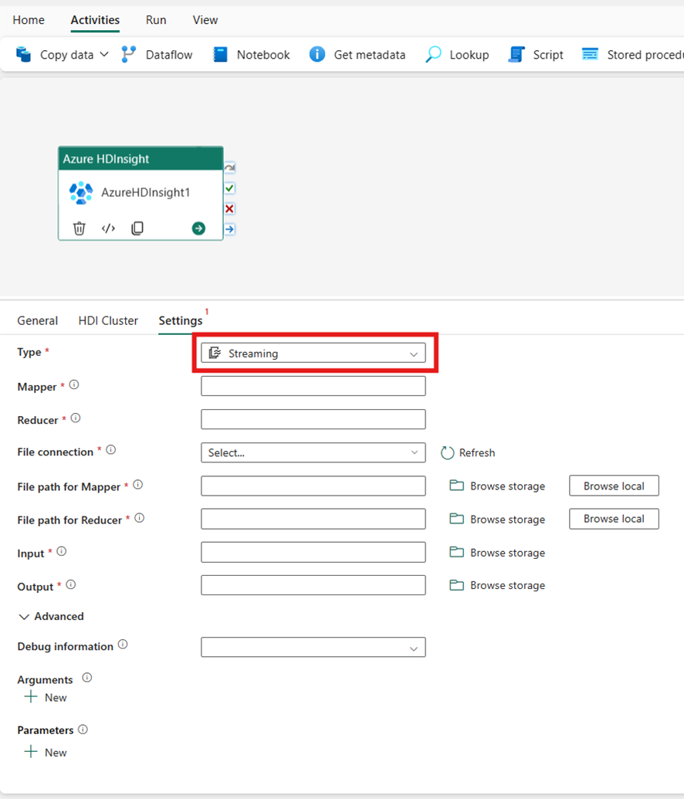Image resolution: width=684 pixels, height=799 pixels.
Task: Open the Run tab
Action: point(156,20)
